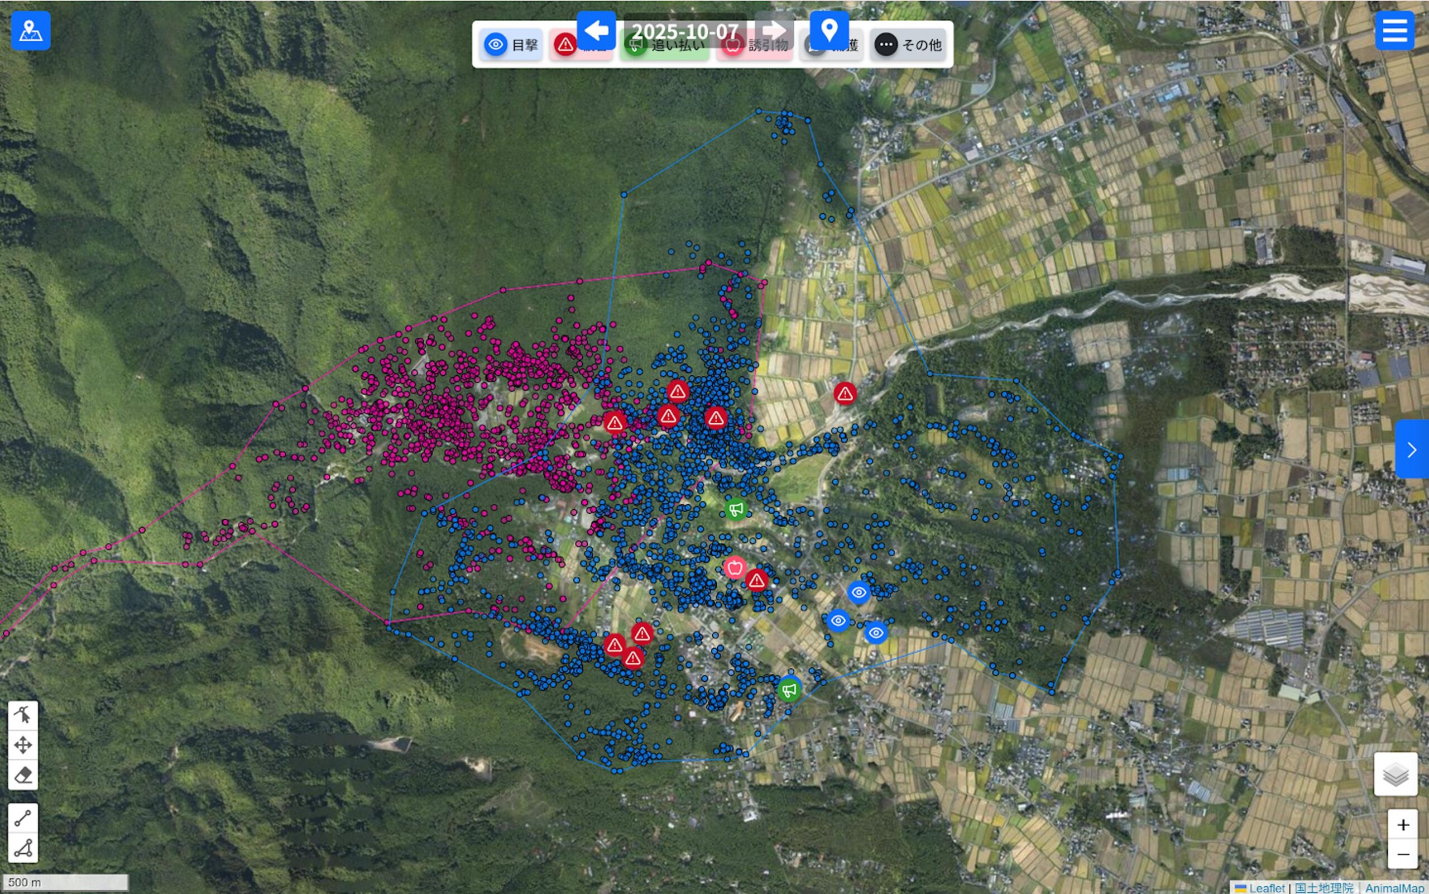Toggle the 目撃 sightings filter

coord(511,45)
